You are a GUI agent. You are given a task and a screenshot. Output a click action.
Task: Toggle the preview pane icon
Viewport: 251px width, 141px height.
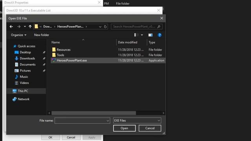151,35
